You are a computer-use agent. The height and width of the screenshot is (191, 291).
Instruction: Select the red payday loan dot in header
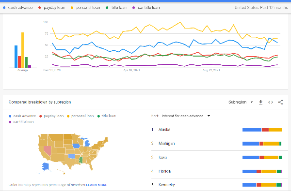tap(40, 8)
